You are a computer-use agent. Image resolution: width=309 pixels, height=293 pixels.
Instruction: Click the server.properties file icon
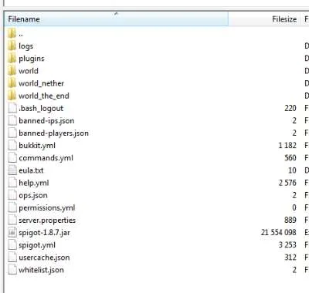(12, 220)
